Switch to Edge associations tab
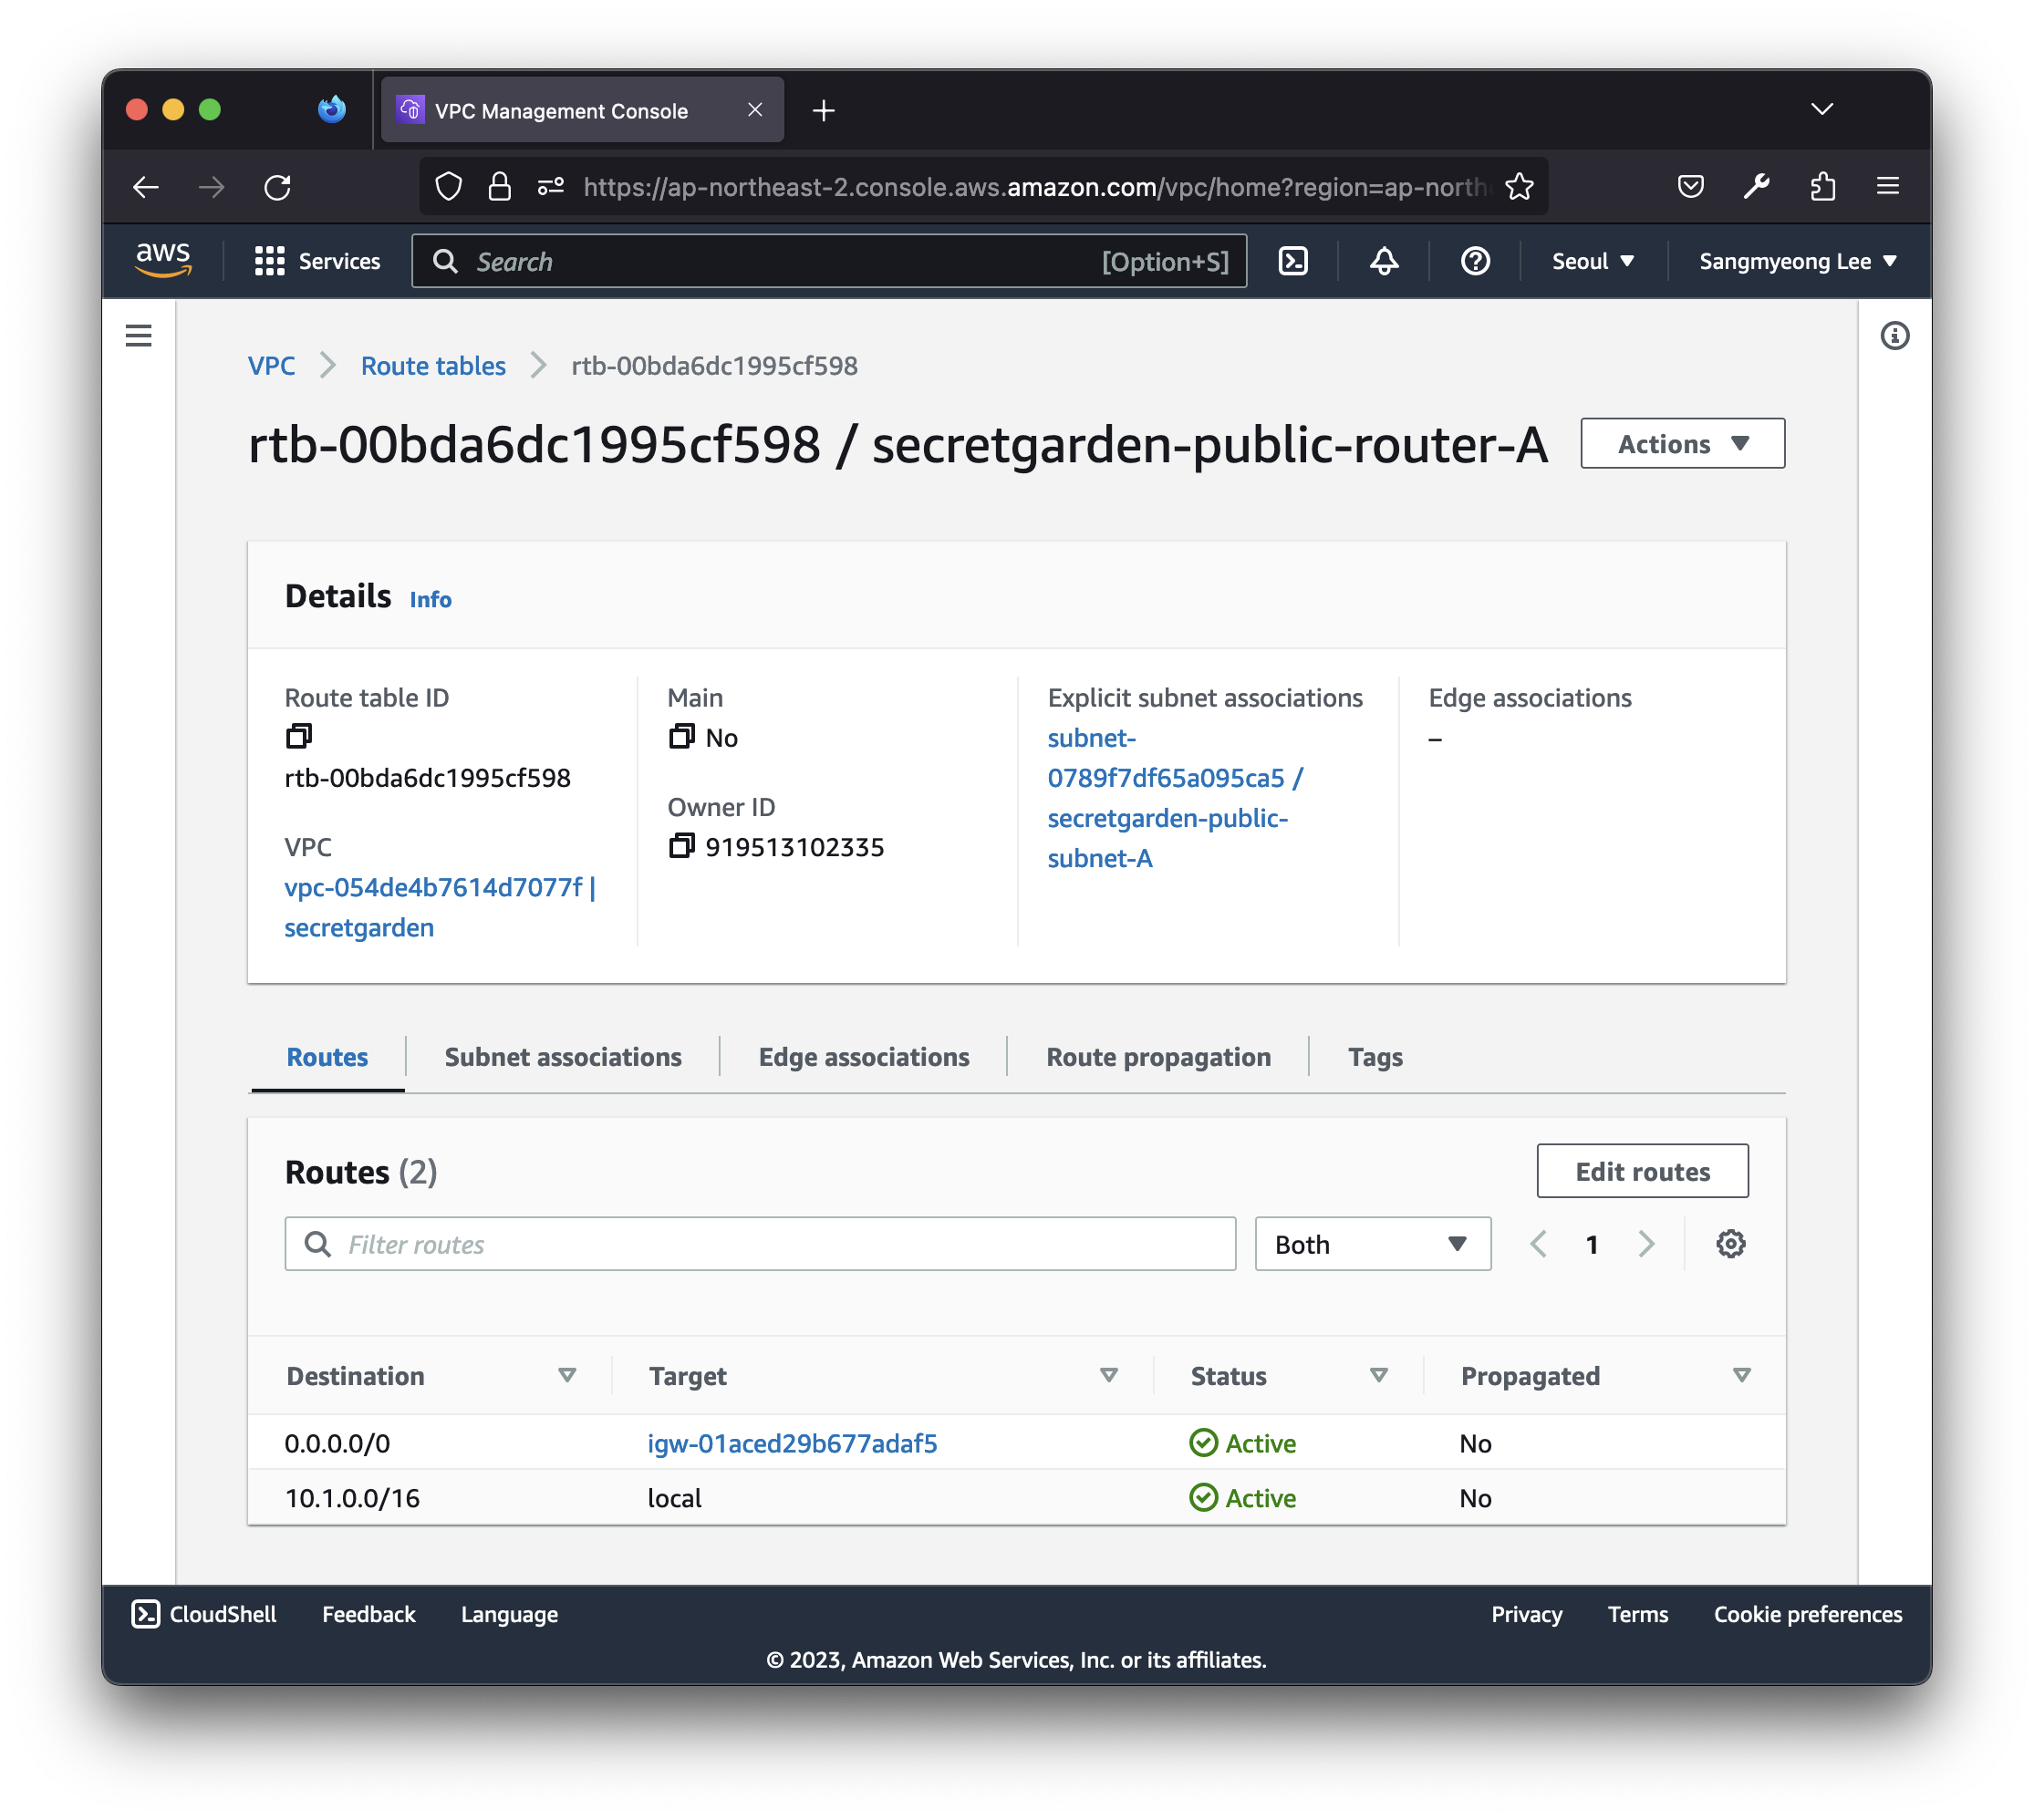Viewport: 2034px width, 1820px height. tap(864, 1057)
